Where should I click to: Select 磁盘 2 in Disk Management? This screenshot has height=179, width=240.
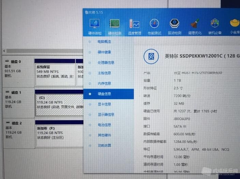tap(19, 133)
